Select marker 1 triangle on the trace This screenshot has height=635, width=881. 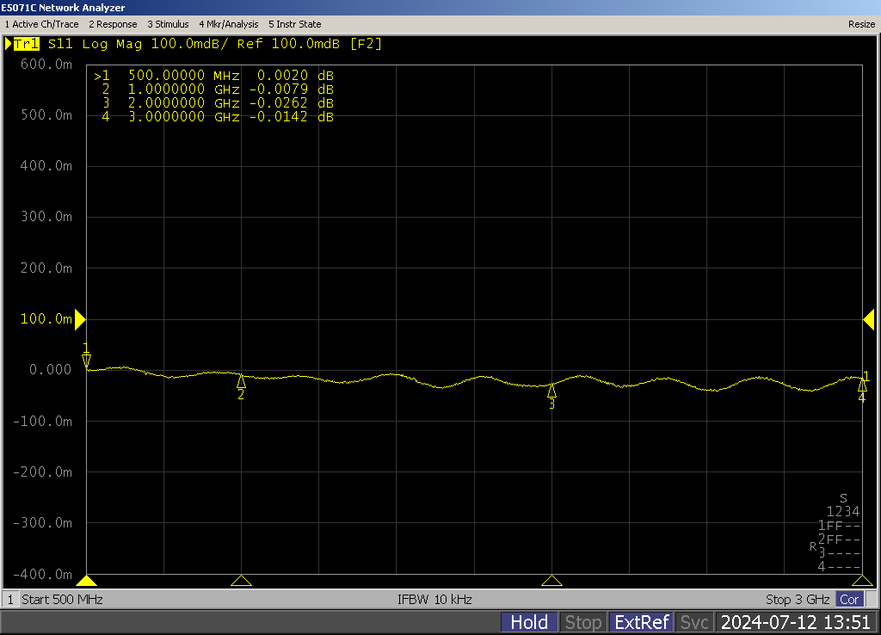(86, 361)
